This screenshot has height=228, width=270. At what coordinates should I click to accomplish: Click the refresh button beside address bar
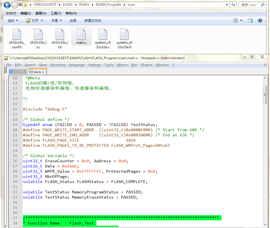click(233, 5)
